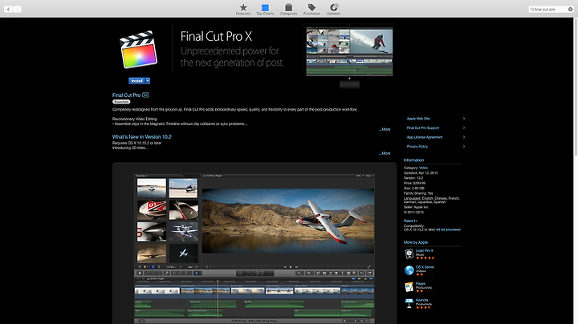Click the chevron beside Final Cut Pro Support
The image size is (578, 324).
click(464, 128)
